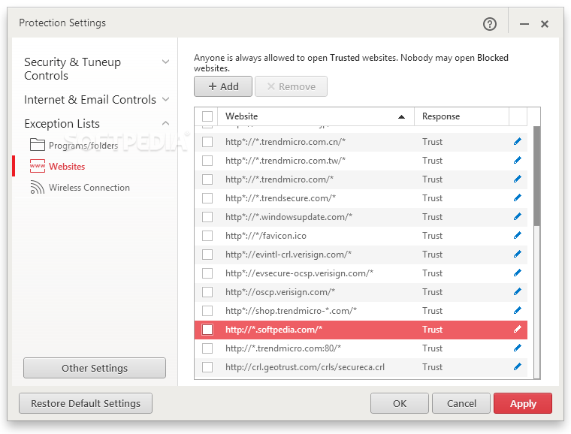
Task: Check the evsecure-ocsp.verisign.com row checkbox
Action: (207, 273)
